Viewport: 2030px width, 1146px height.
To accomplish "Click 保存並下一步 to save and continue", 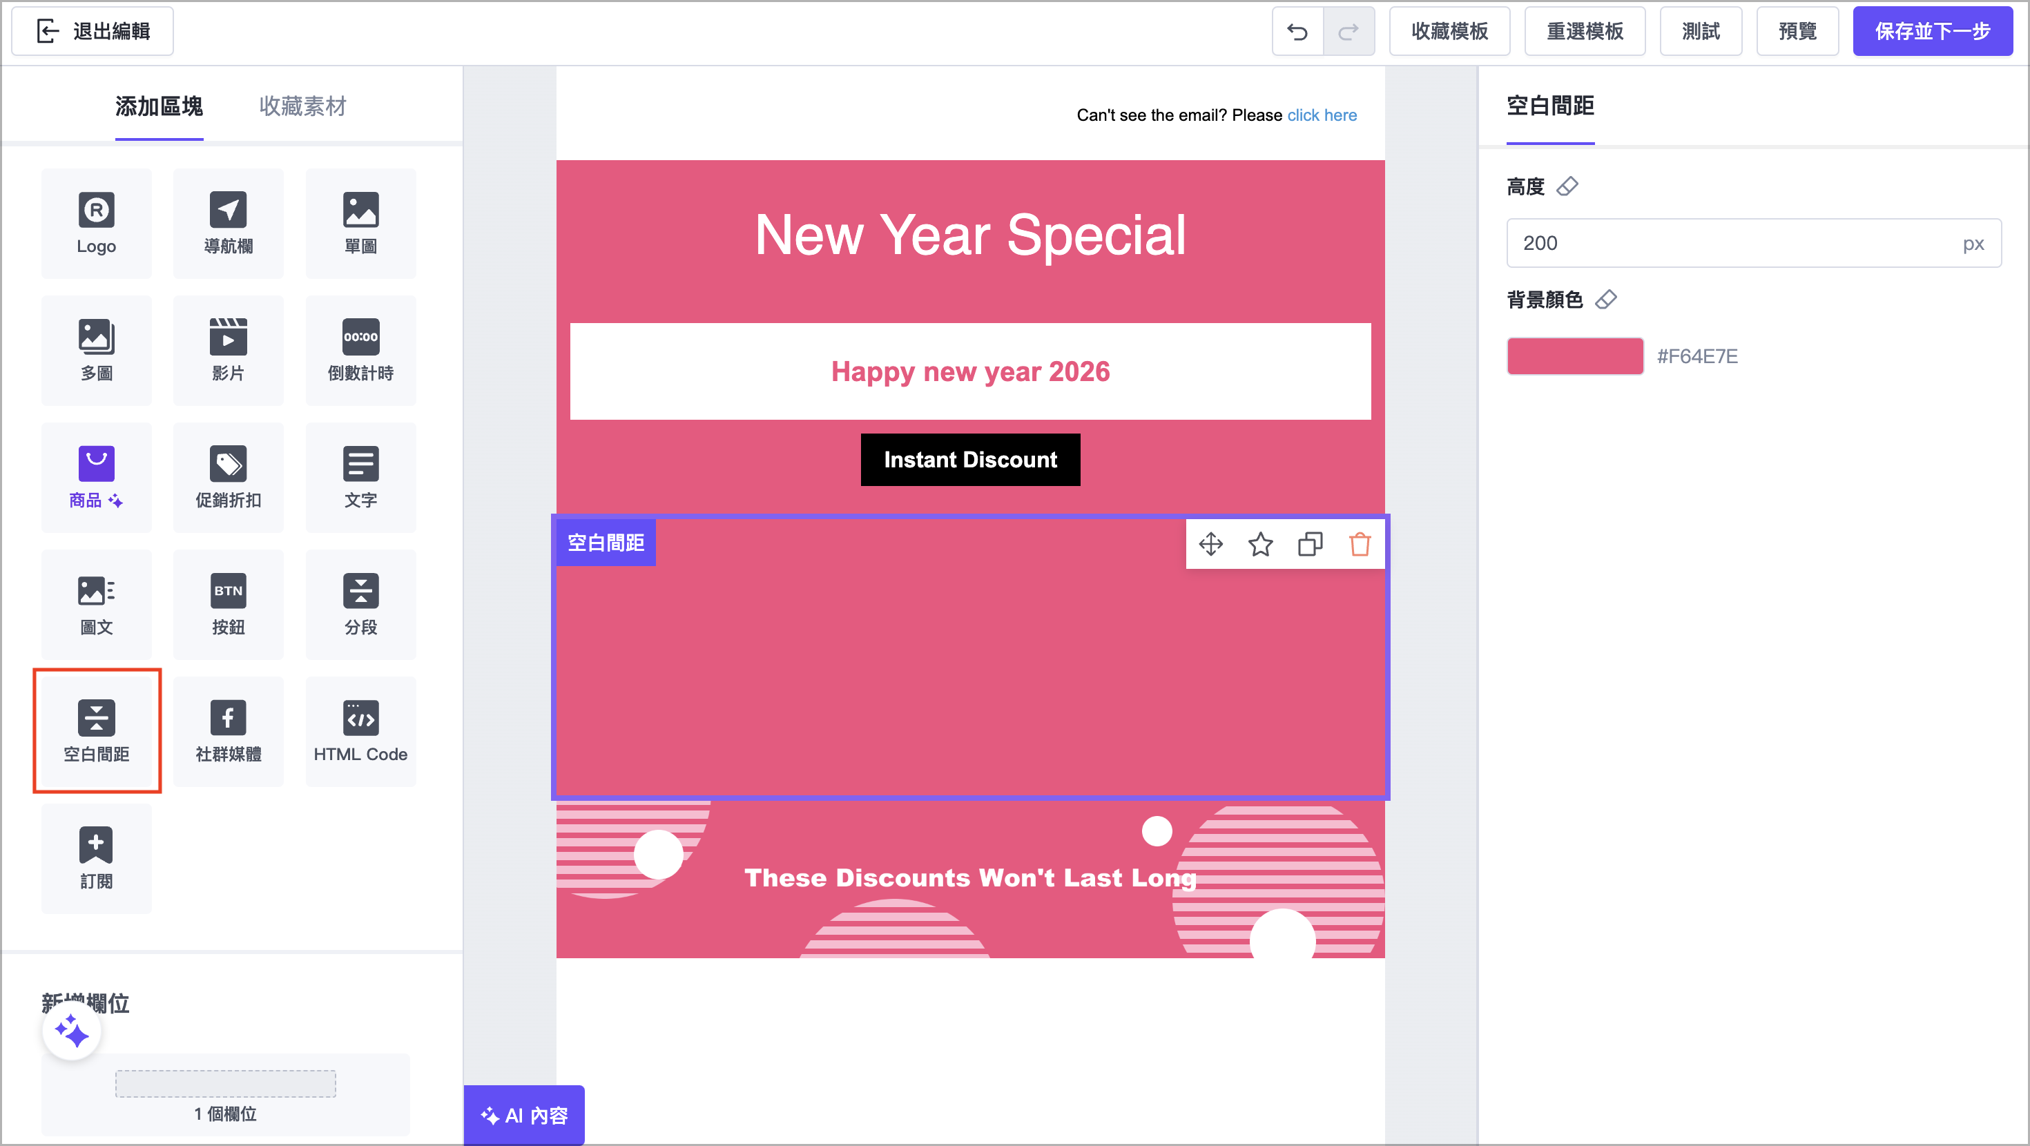I will (1932, 31).
